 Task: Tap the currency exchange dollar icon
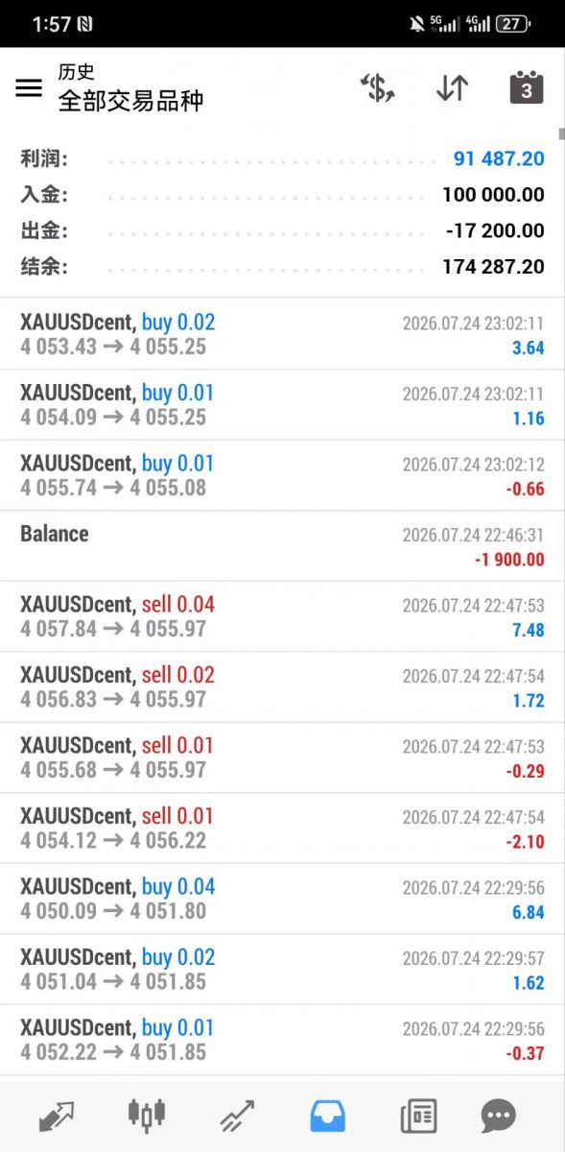point(379,87)
